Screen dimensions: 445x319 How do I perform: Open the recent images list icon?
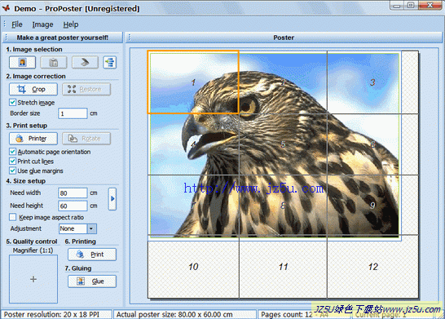(110, 62)
